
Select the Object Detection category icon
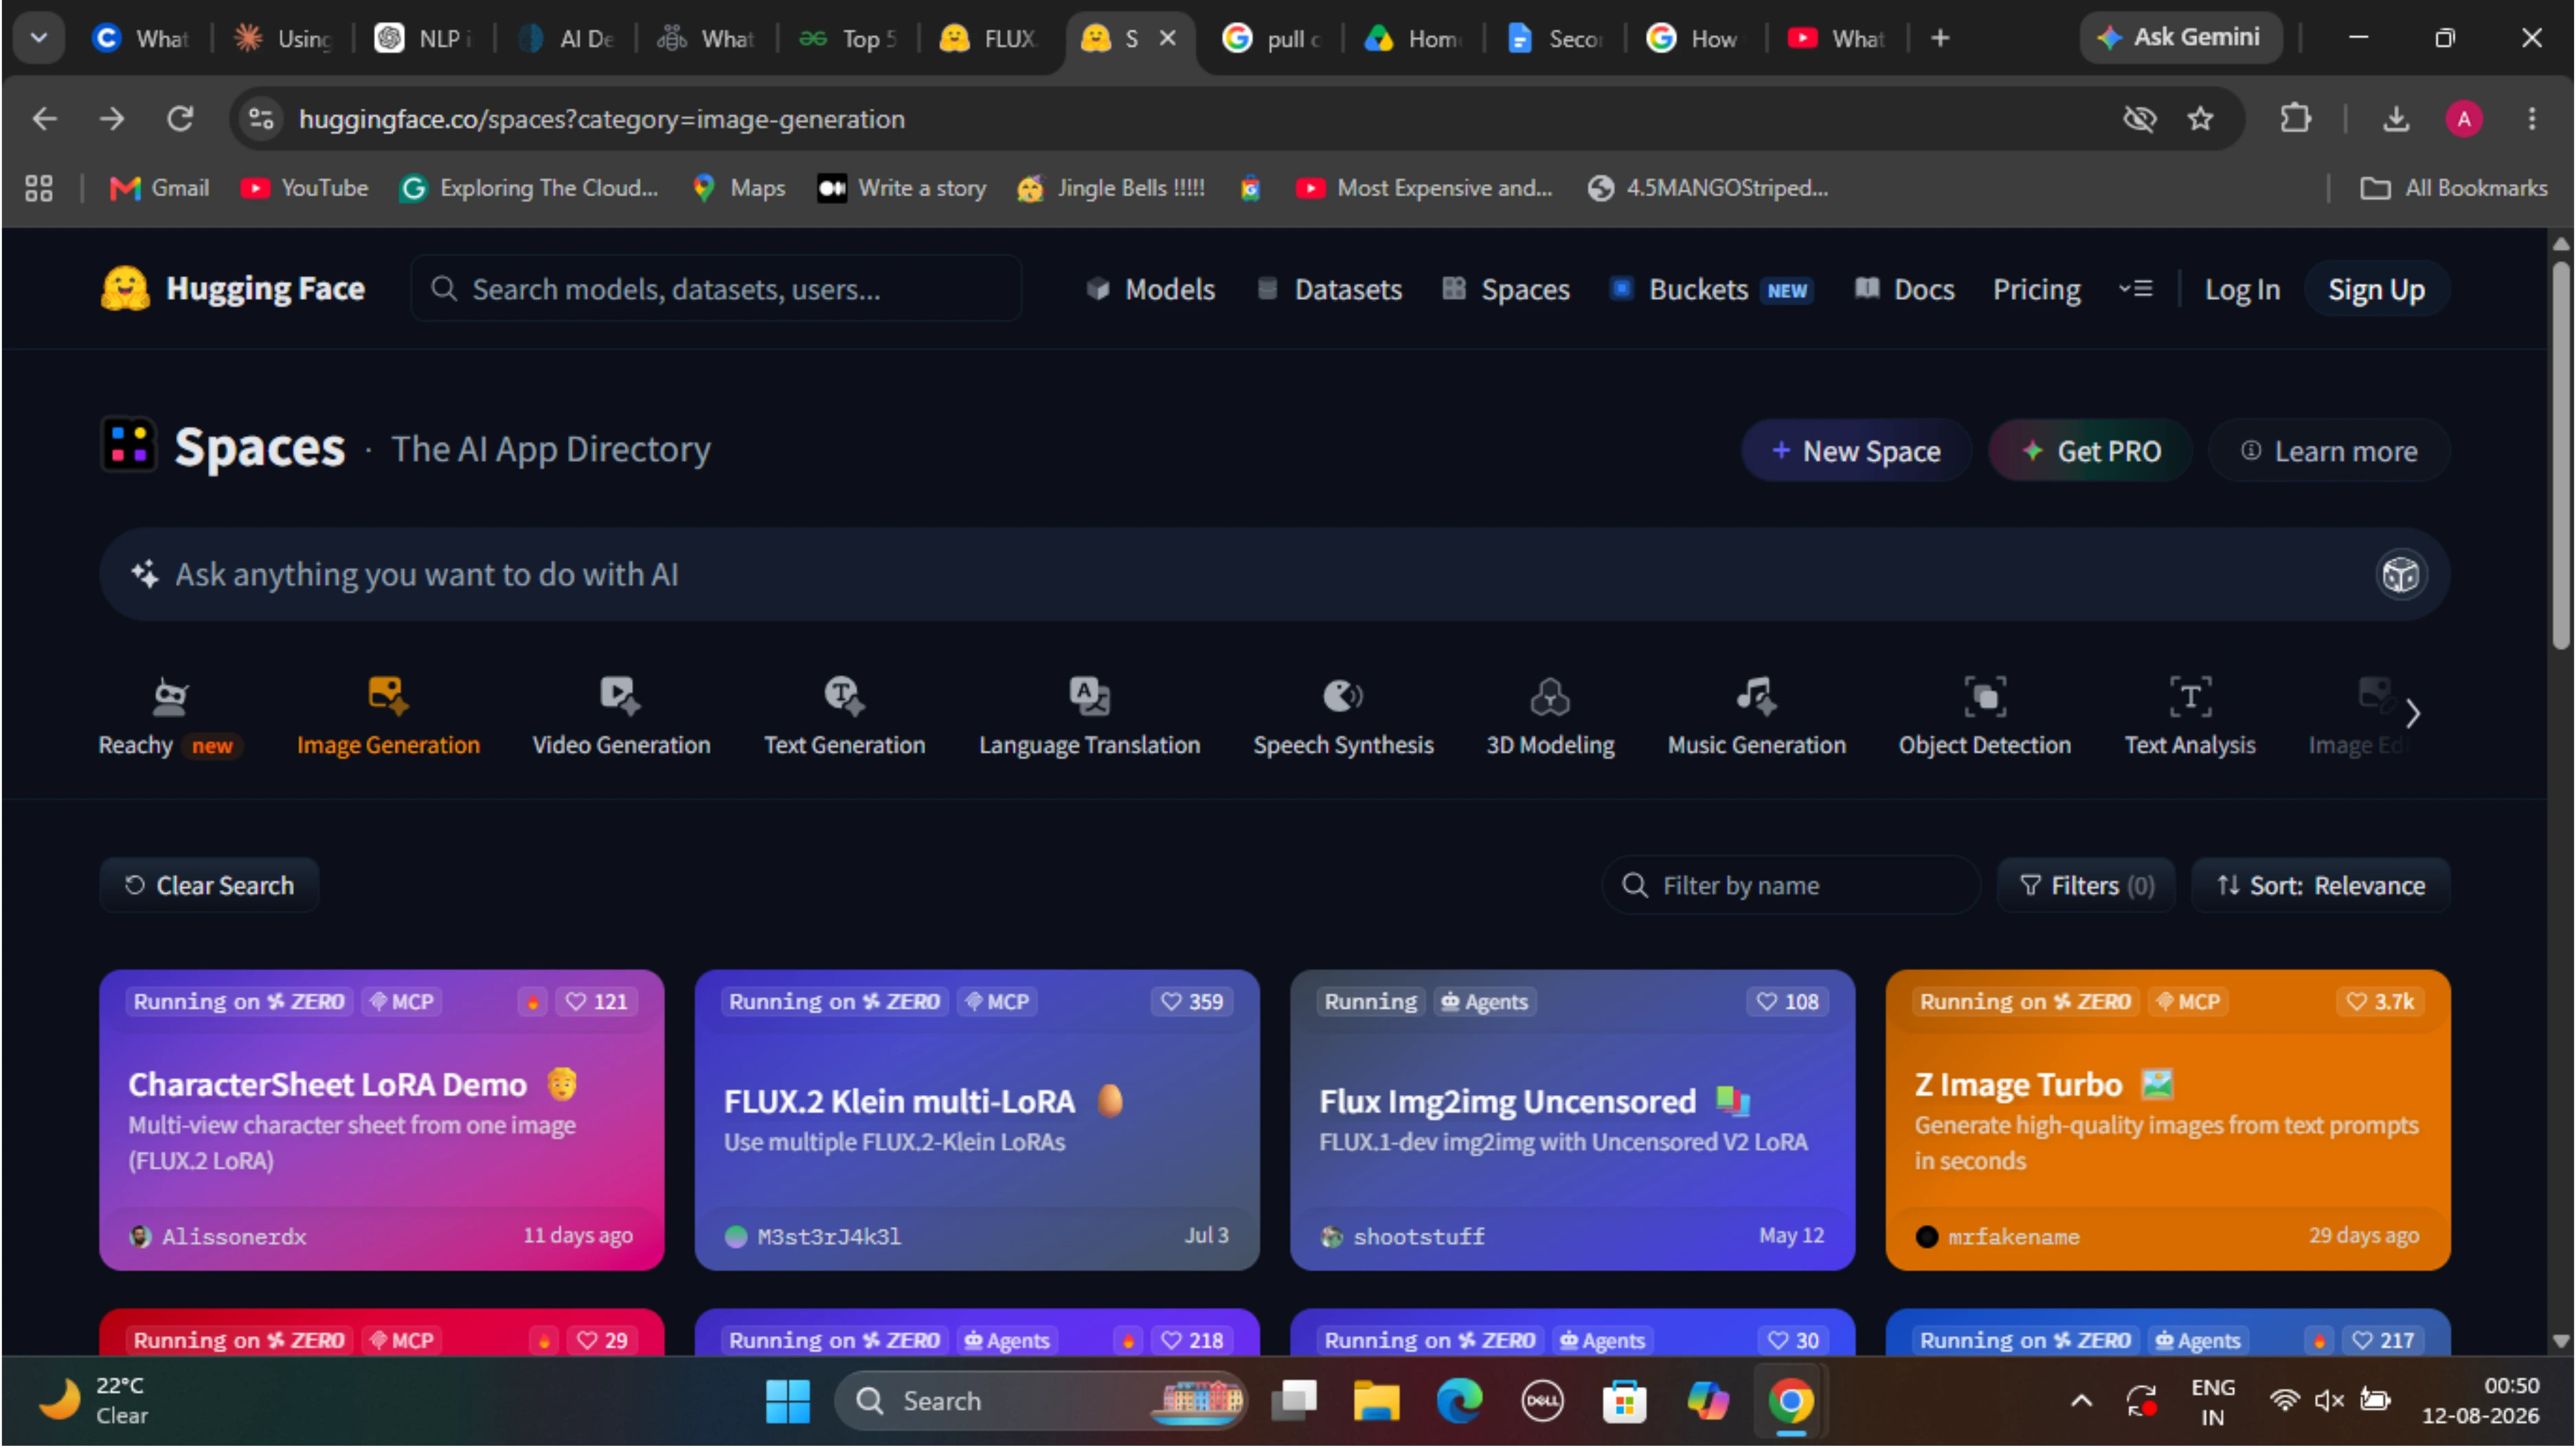(x=1985, y=696)
